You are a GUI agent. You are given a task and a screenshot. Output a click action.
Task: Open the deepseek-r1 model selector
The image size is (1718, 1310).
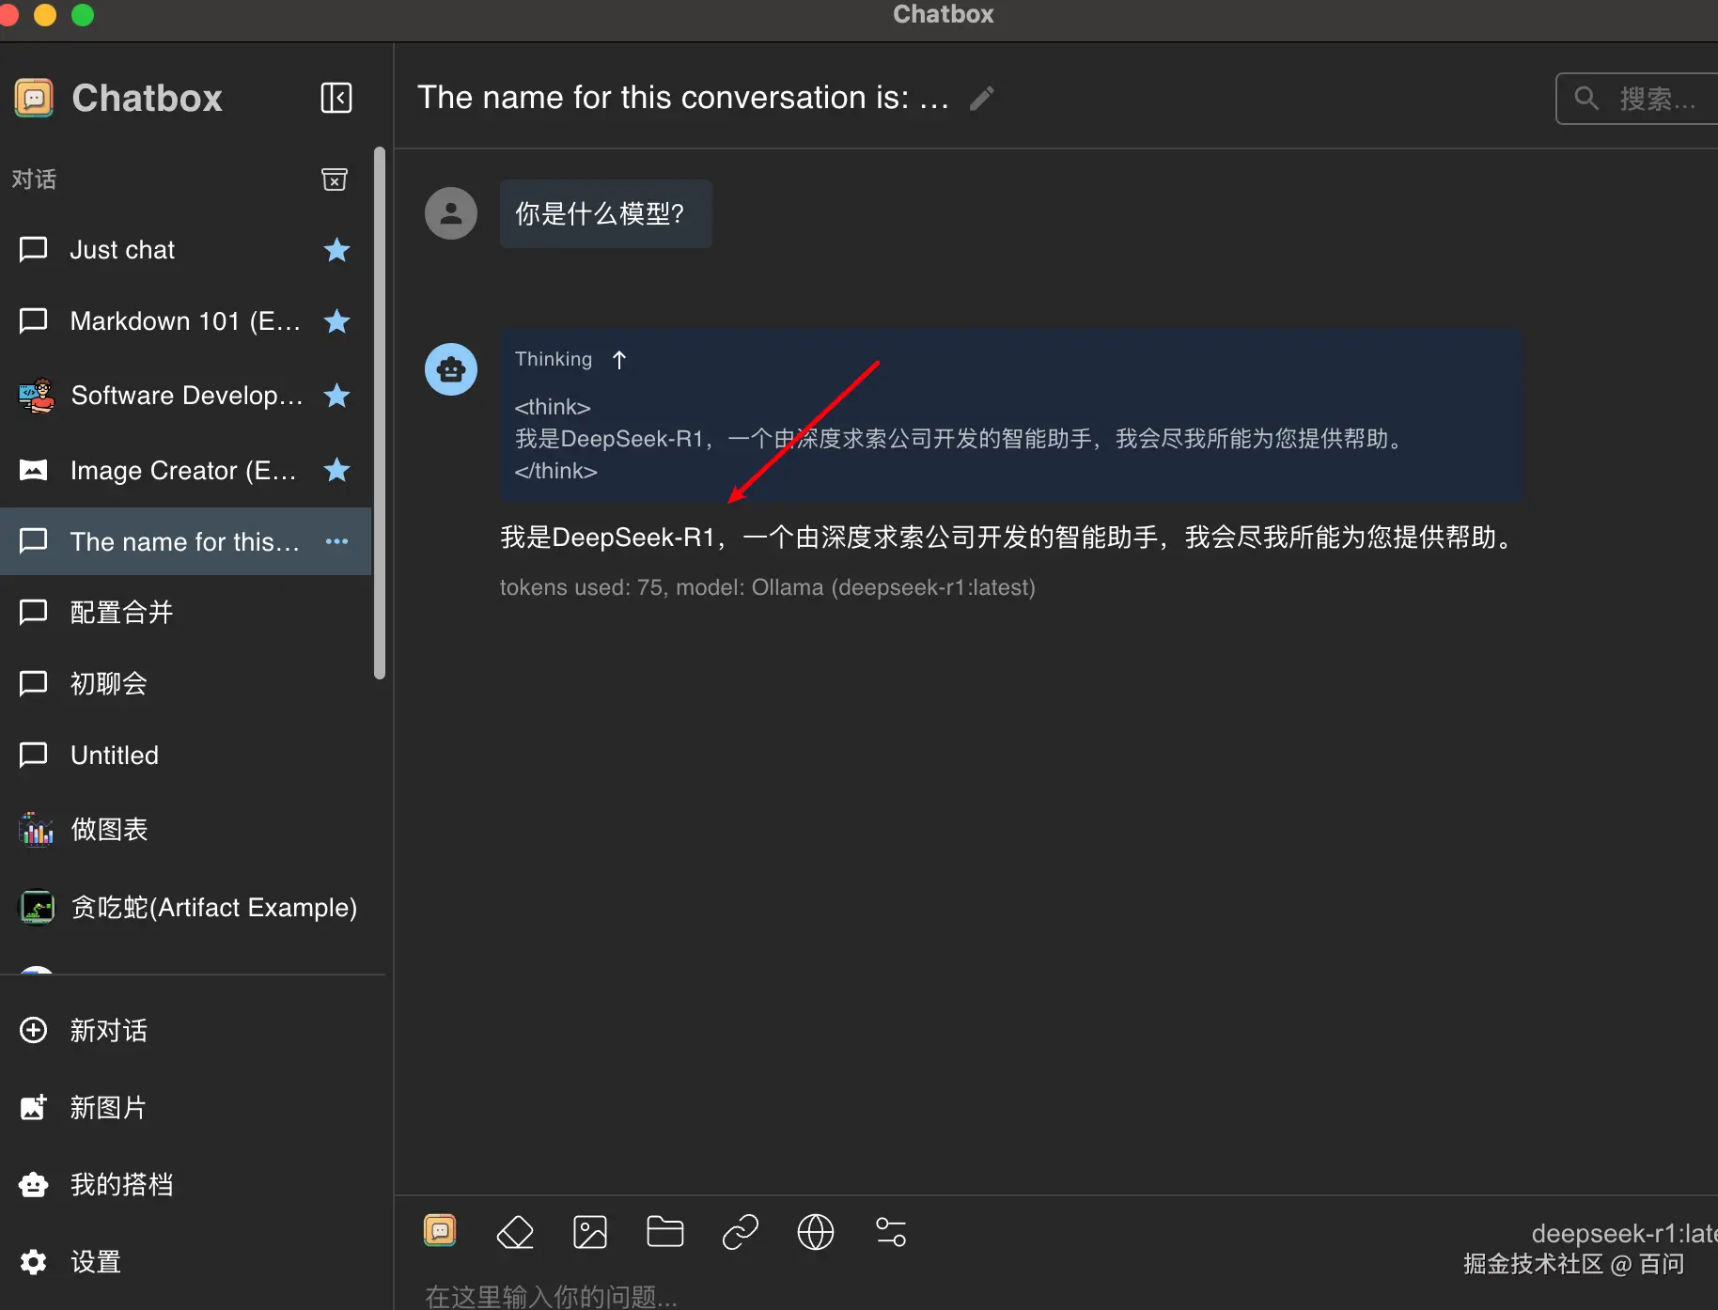click(1624, 1233)
